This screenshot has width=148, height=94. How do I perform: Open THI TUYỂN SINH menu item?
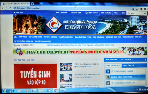[128, 37]
